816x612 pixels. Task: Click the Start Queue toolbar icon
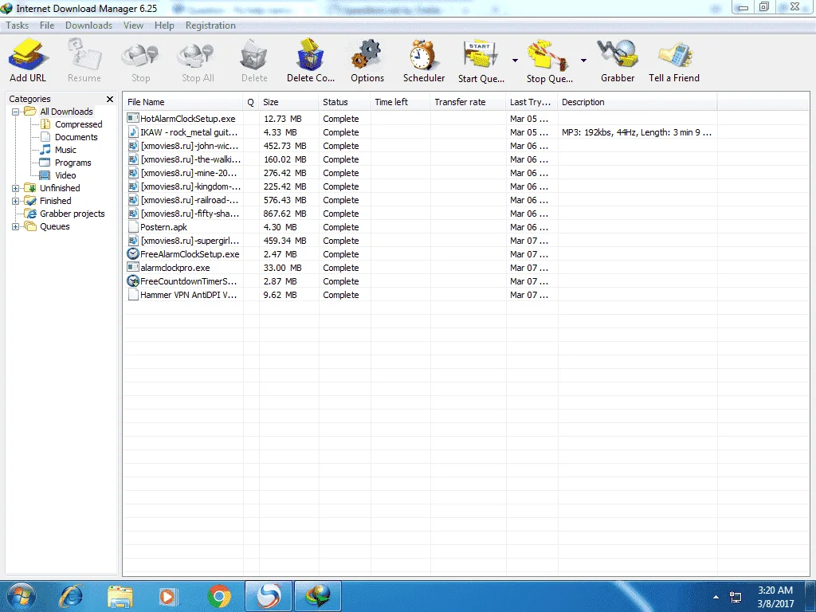pyautogui.click(x=481, y=55)
